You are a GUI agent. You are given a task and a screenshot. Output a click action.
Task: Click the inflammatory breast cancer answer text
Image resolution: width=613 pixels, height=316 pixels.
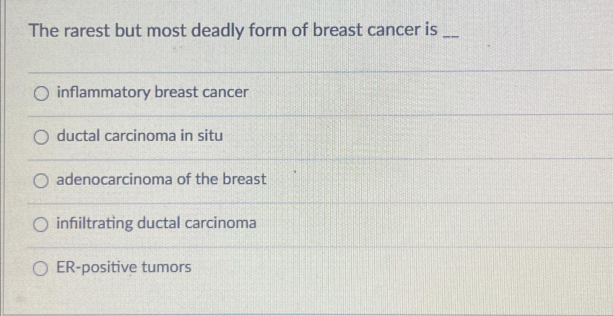(x=152, y=93)
